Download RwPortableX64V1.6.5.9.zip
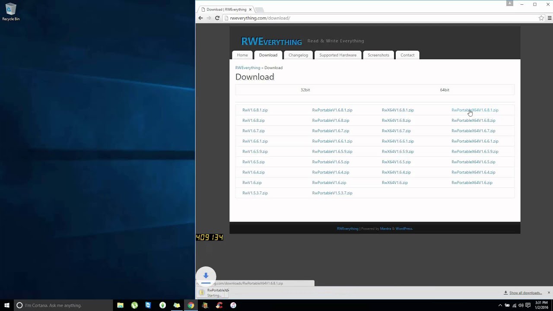This screenshot has width=553, height=311. 475,152
